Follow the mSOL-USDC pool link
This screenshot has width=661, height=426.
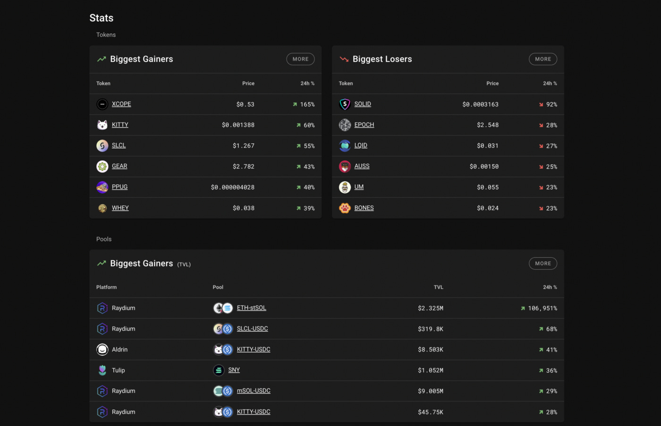coord(254,391)
